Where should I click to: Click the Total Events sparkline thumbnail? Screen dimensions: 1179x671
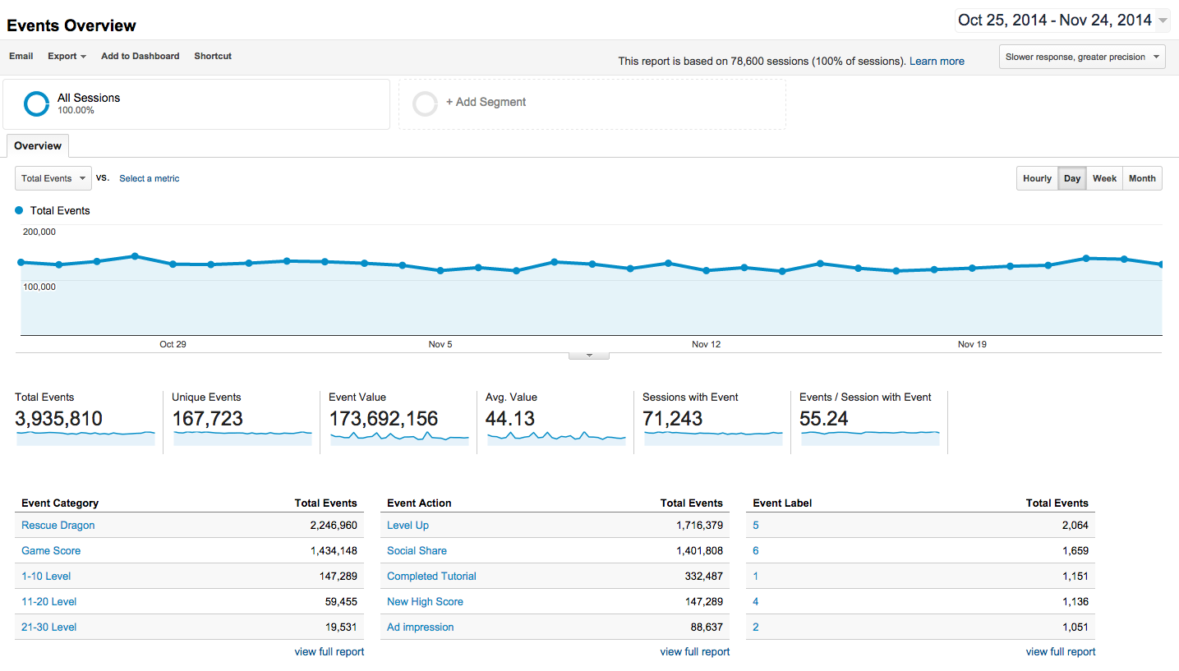tap(85, 438)
